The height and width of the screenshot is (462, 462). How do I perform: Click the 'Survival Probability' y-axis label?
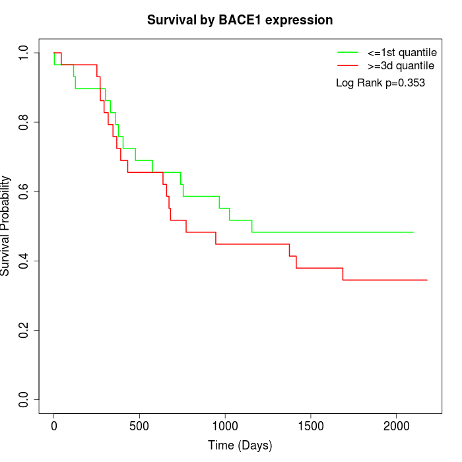[x=7, y=226]
